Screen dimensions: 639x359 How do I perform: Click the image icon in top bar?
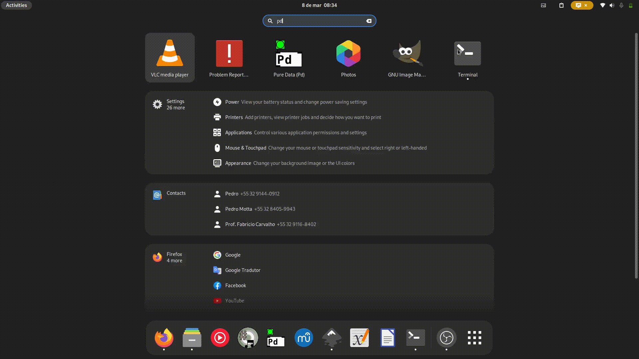click(x=543, y=5)
